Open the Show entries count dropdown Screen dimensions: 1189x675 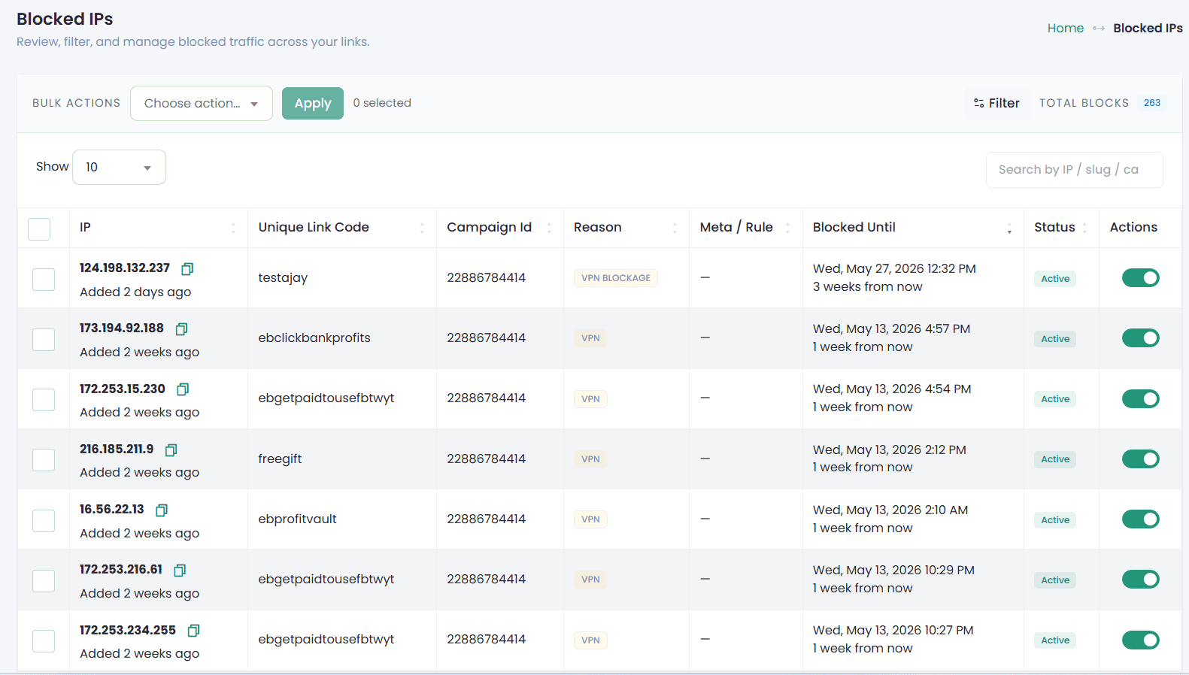(x=119, y=167)
